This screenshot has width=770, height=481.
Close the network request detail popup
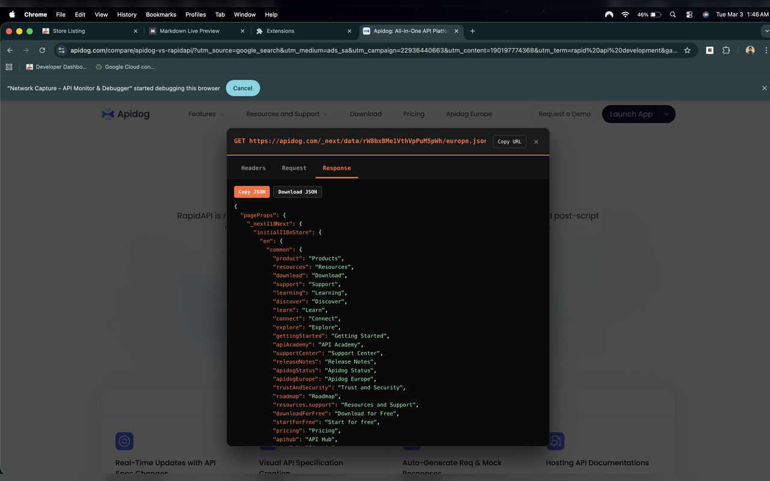(x=536, y=142)
